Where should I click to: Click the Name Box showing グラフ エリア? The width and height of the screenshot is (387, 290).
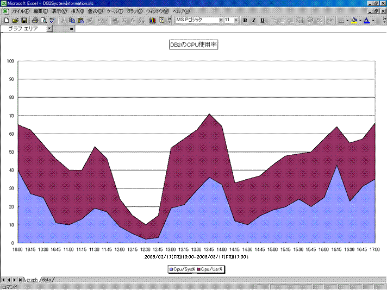(x=23, y=29)
